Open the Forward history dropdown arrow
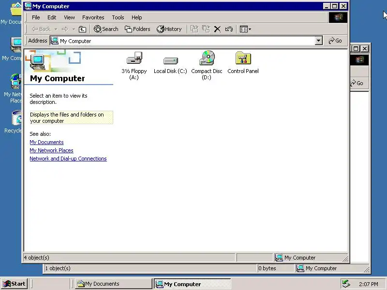 (x=74, y=29)
